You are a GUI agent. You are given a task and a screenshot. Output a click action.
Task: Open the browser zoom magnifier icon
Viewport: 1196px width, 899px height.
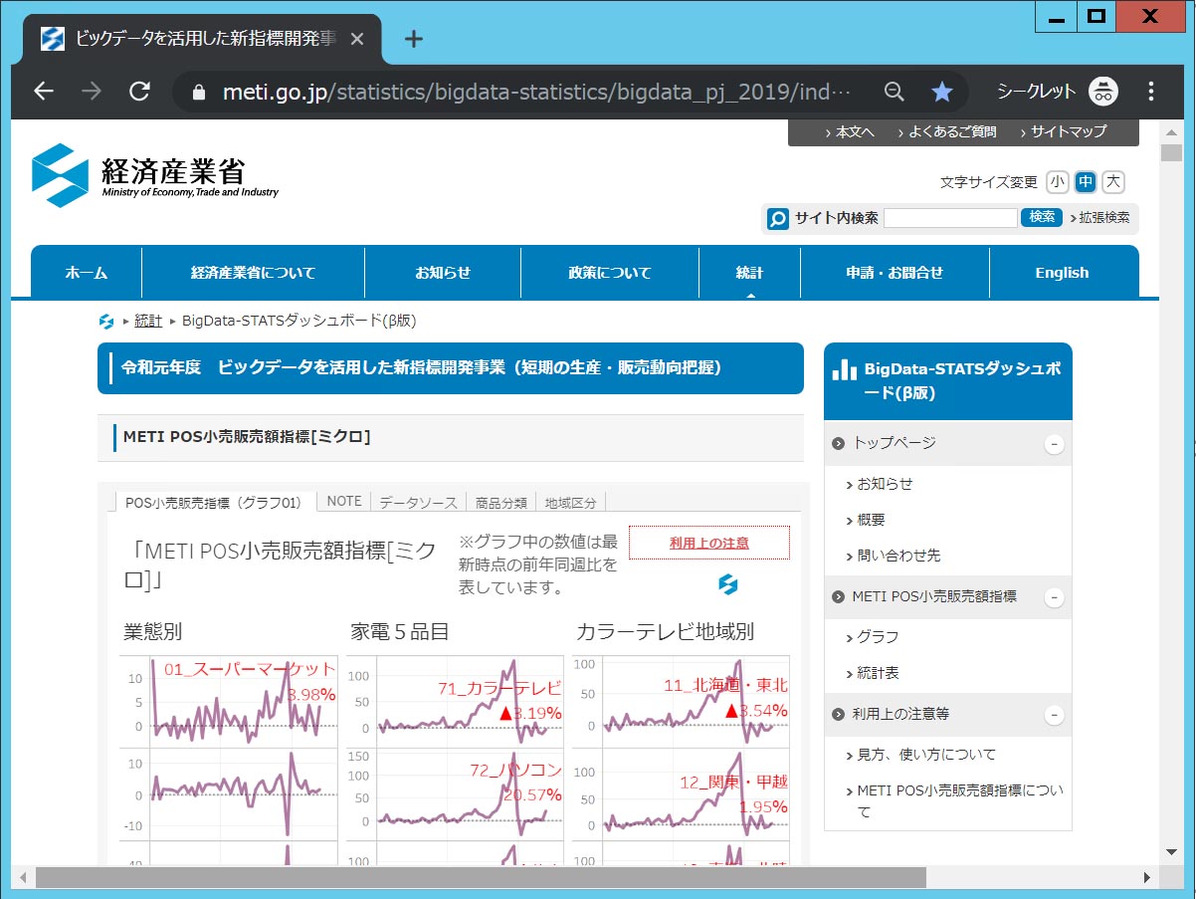click(895, 92)
